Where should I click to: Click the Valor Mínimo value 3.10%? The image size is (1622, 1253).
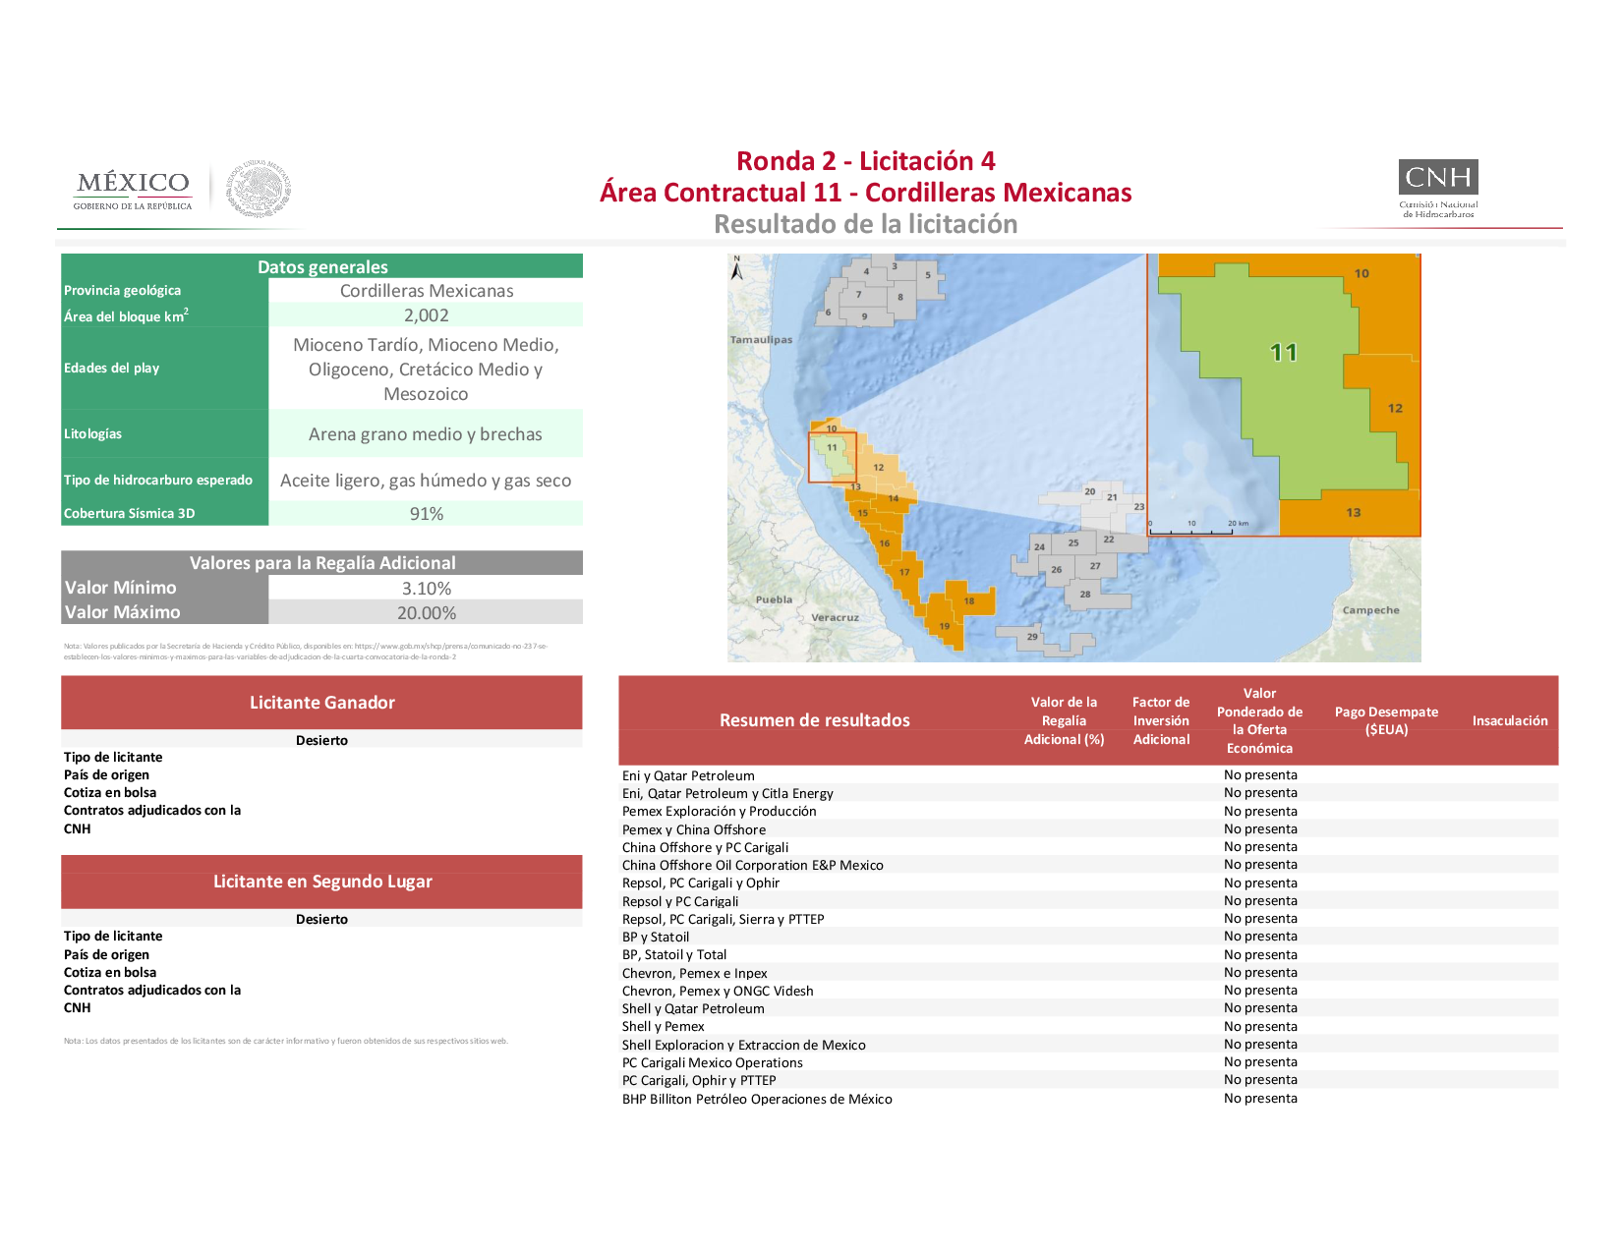coord(426,589)
